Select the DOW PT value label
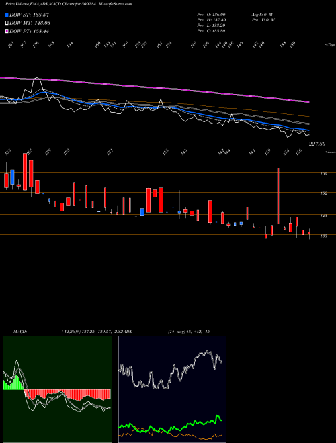Viewport: 336px width, 443px height. (30, 31)
